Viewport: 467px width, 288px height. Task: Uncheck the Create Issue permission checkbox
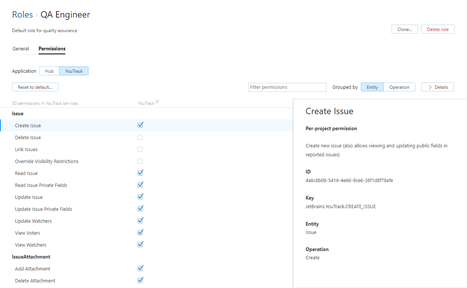pyautogui.click(x=140, y=125)
